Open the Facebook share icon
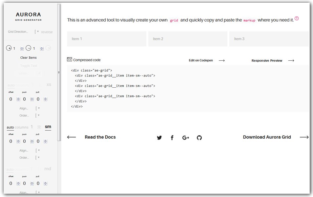This screenshot has width=313, height=197. coord(172,138)
